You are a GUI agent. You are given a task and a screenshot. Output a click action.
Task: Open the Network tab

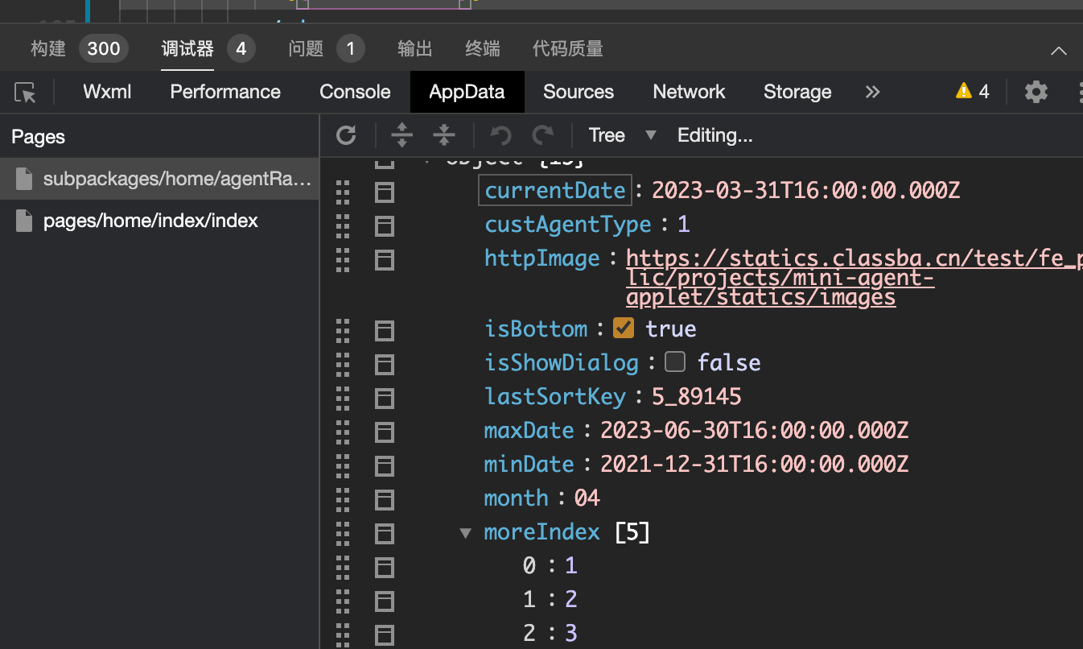[689, 92]
